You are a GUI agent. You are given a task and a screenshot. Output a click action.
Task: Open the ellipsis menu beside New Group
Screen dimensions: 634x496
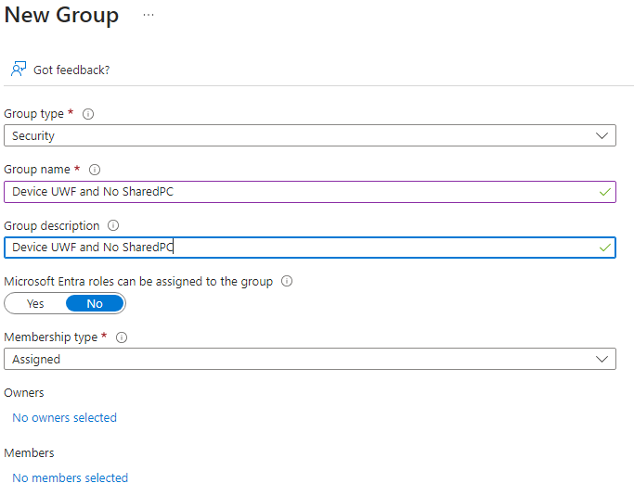click(x=149, y=16)
